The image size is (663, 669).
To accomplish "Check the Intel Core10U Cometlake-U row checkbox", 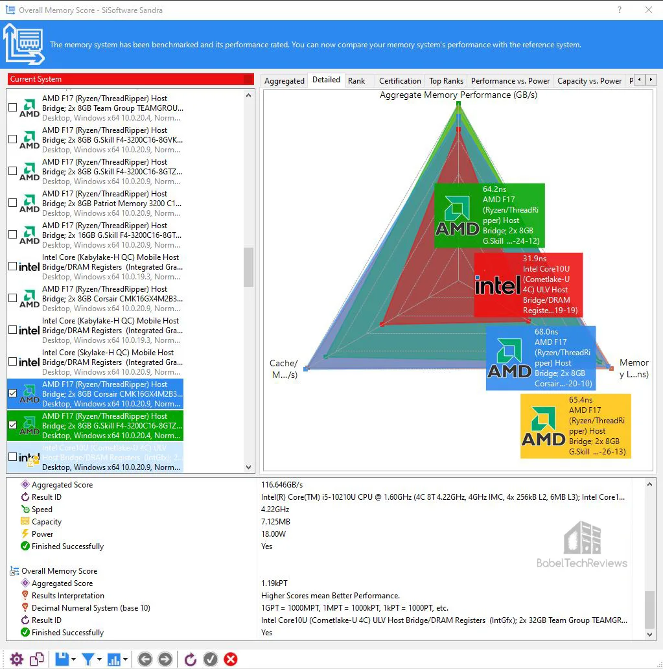I will click(x=13, y=457).
